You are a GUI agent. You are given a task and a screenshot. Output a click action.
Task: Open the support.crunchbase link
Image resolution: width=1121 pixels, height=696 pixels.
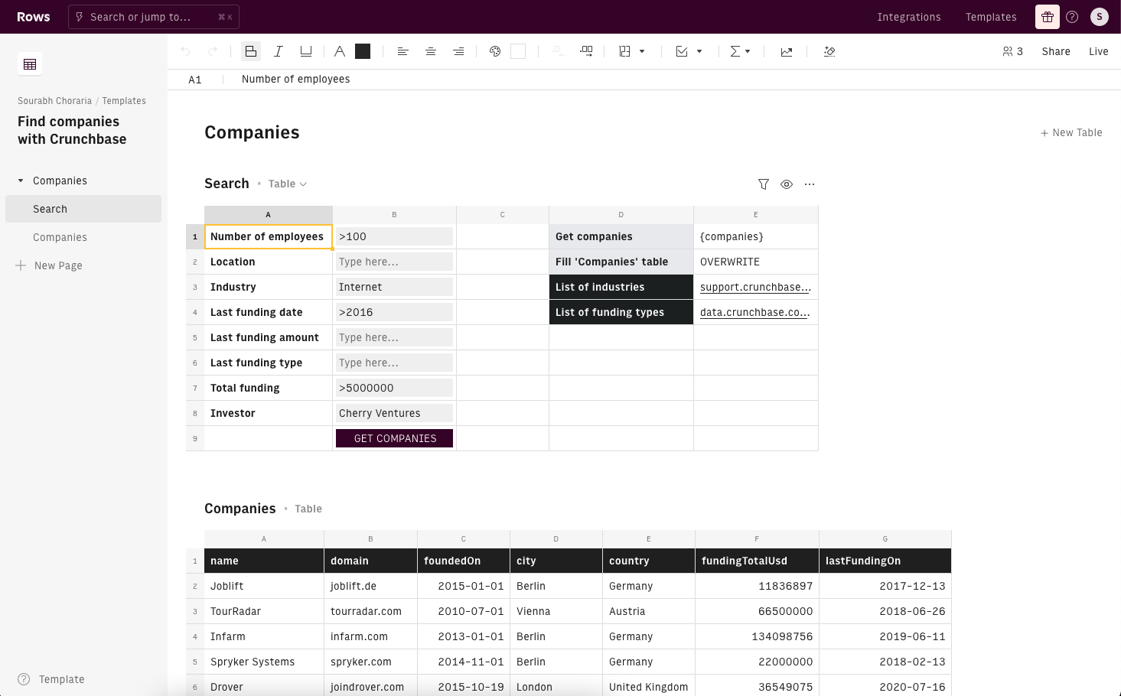coord(755,287)
